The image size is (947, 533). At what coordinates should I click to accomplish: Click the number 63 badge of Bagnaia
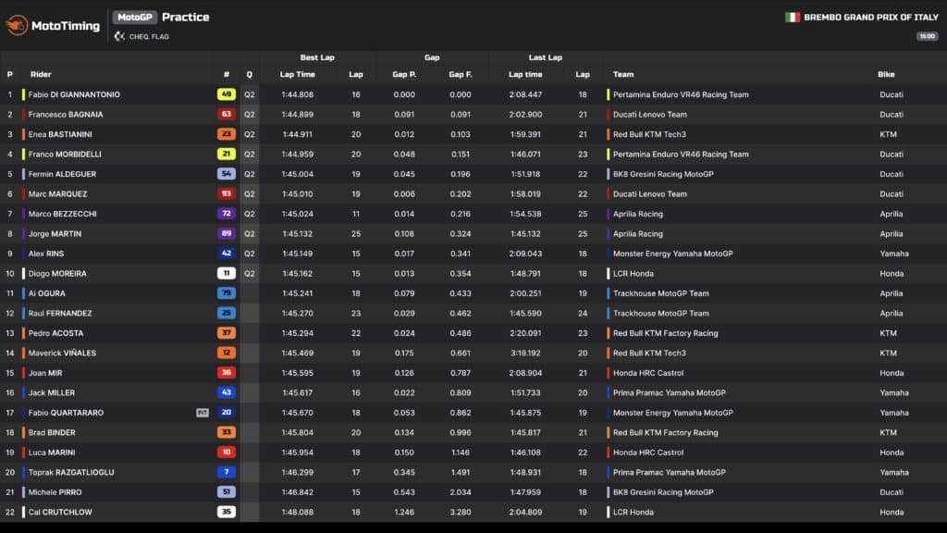227,114
